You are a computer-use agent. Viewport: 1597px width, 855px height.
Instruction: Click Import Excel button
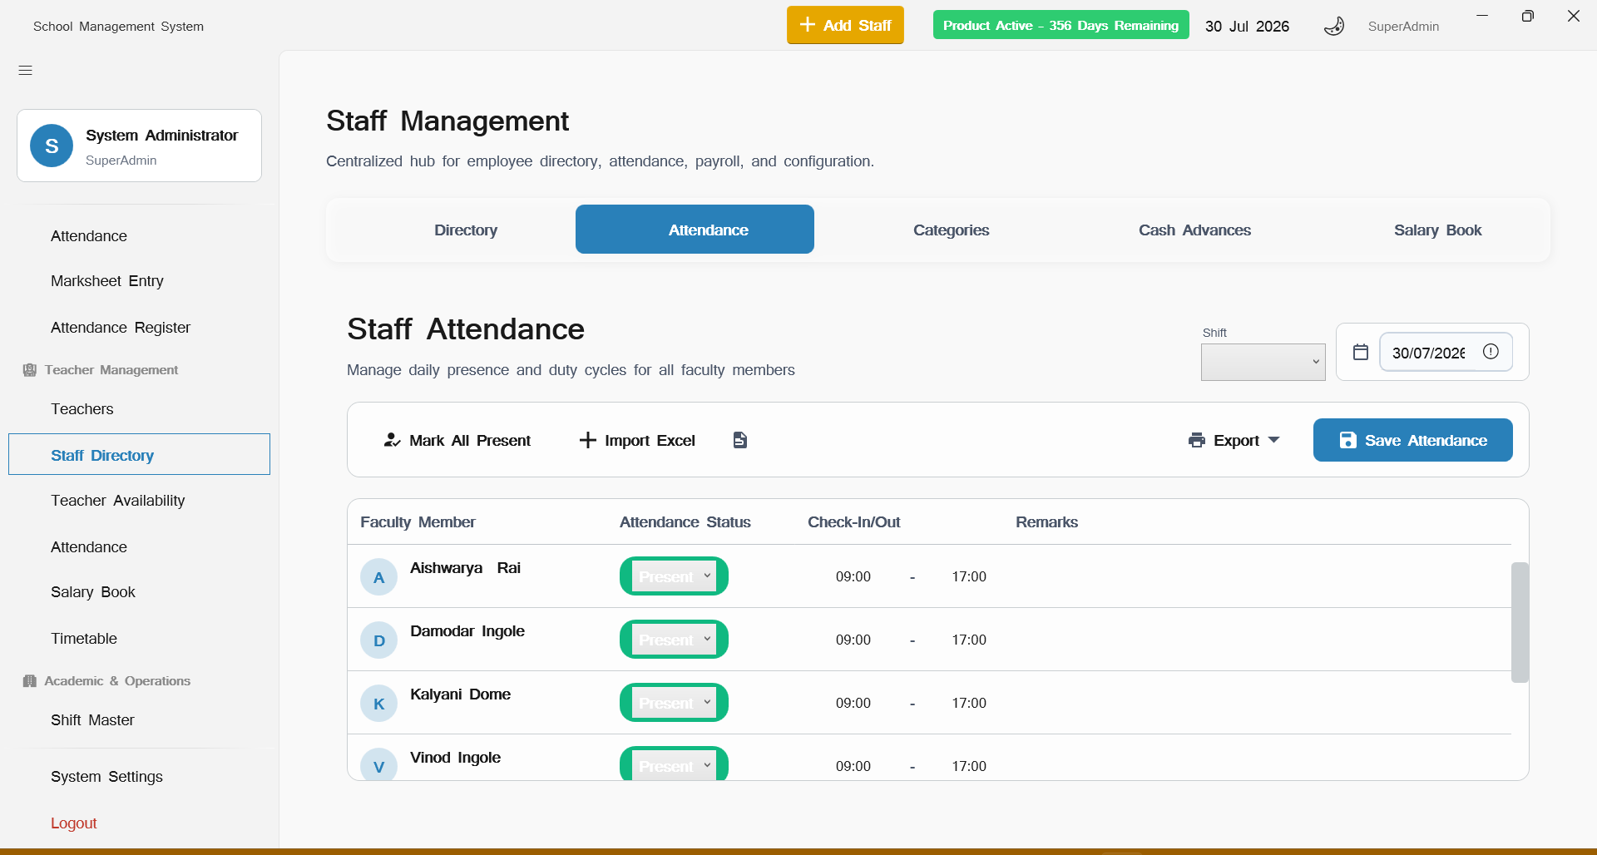coord(637,440)
